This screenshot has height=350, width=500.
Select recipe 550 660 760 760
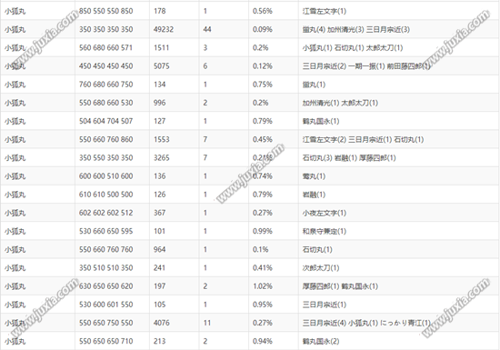click(x=105, y=250)
